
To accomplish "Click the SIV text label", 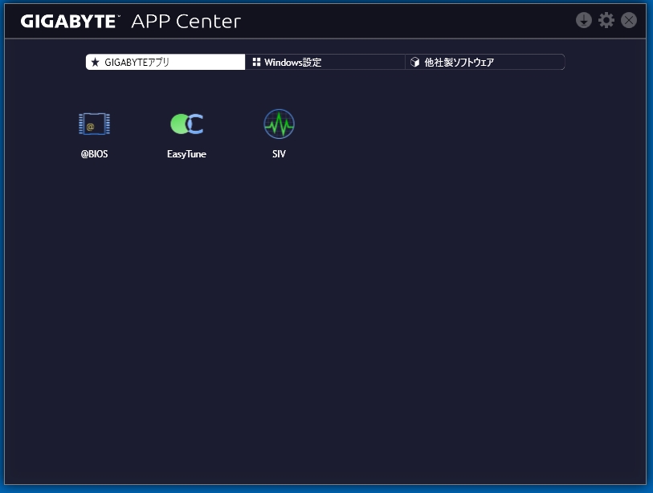I will pyautogui.click(x=279, y=154).
